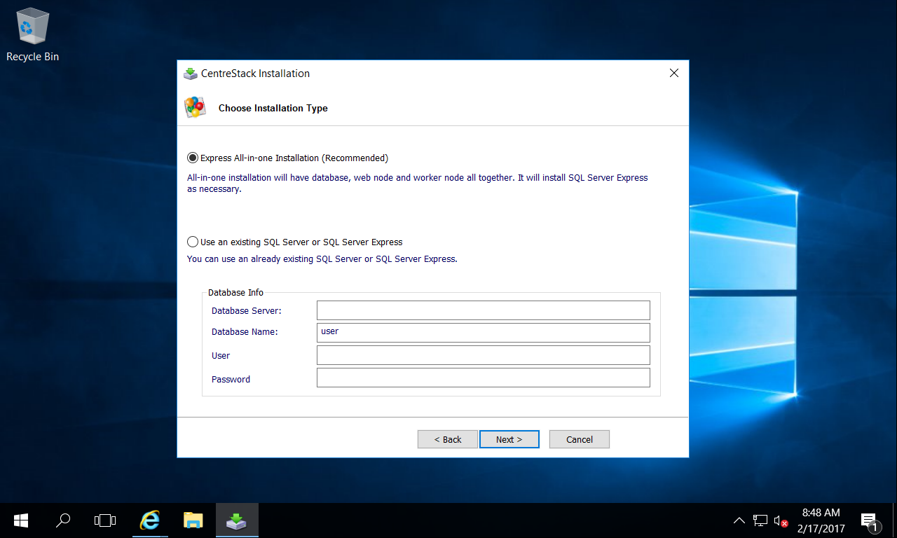Close the CentreStack Installation window

coord(674,73)
